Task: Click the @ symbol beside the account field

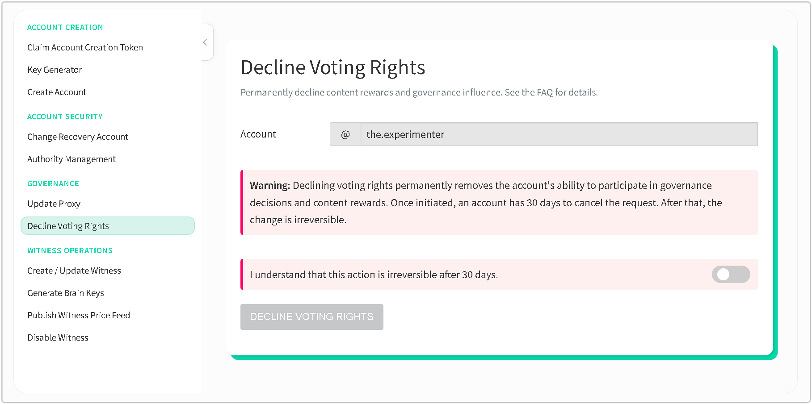Action: click(x=345, y=134)
